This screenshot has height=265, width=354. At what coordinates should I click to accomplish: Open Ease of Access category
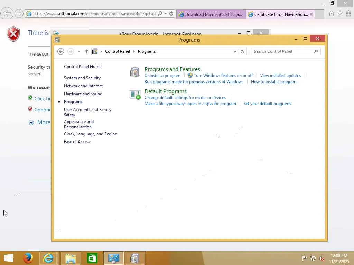(77, 142)
